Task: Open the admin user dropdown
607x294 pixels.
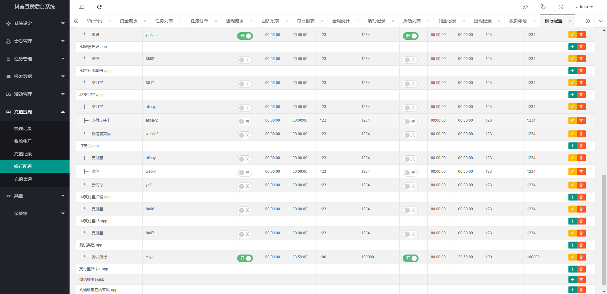Action: [585, 7]
